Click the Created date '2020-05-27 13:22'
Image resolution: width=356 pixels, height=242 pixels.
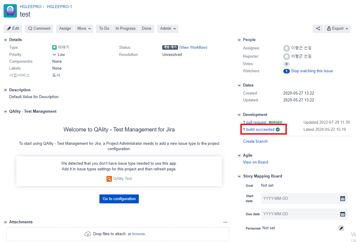(298, 93)
